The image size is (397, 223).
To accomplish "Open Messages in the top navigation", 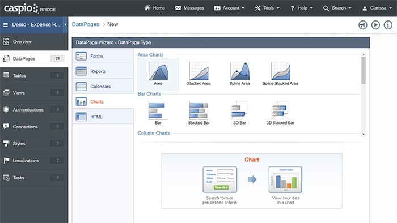I will (189, 8).
